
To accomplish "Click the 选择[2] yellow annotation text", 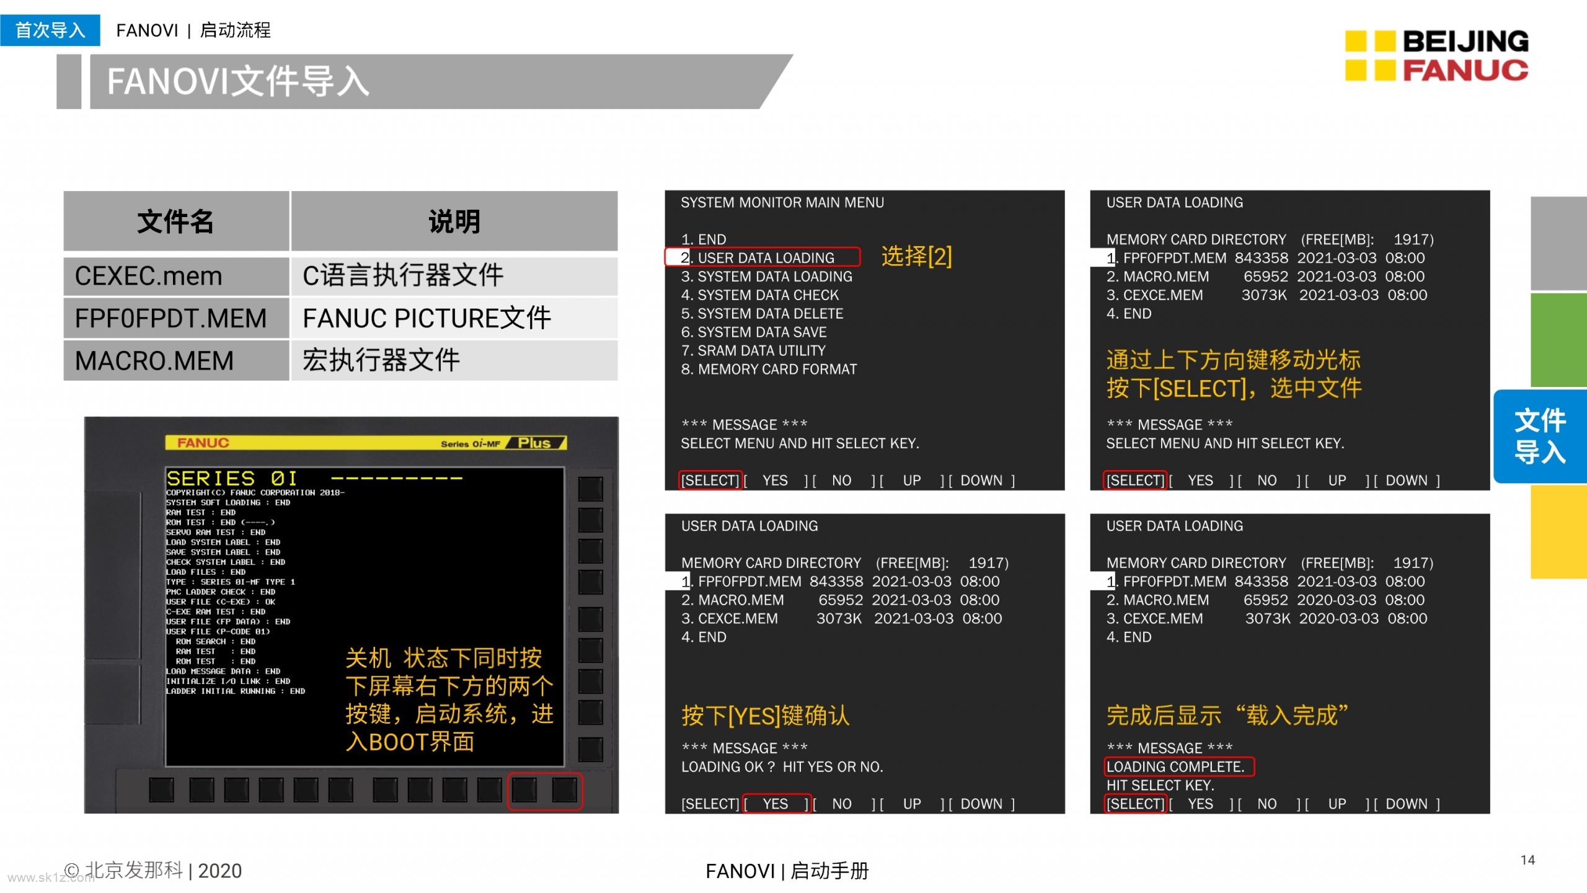I will coord(916,256).
